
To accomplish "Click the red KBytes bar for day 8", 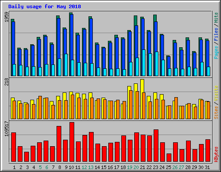I will point(59,144).
